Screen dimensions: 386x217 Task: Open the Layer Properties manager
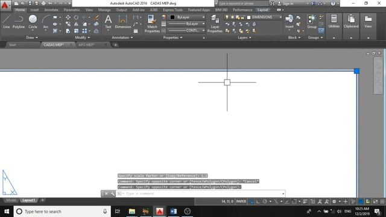[215, 24]
